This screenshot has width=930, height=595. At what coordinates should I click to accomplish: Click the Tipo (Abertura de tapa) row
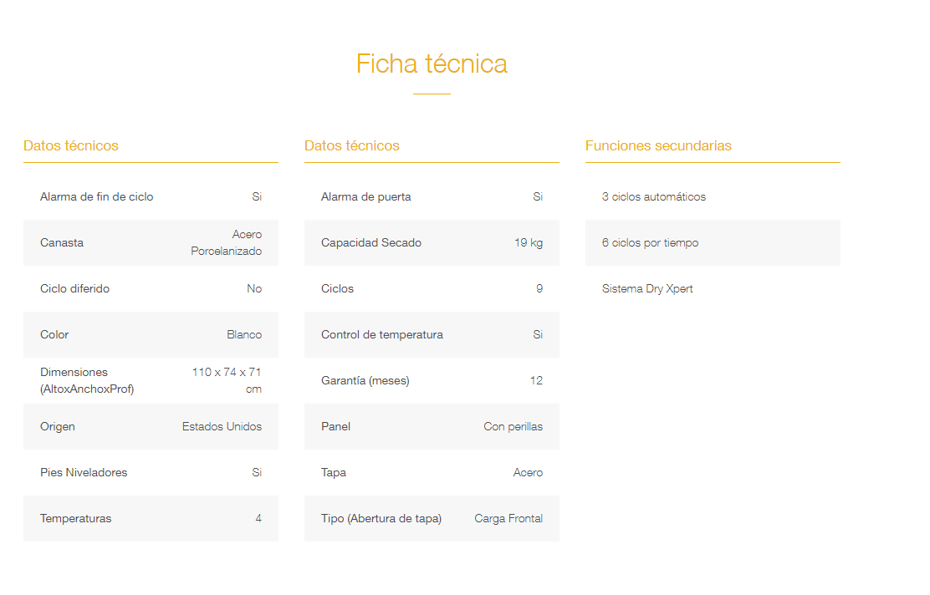432,519
